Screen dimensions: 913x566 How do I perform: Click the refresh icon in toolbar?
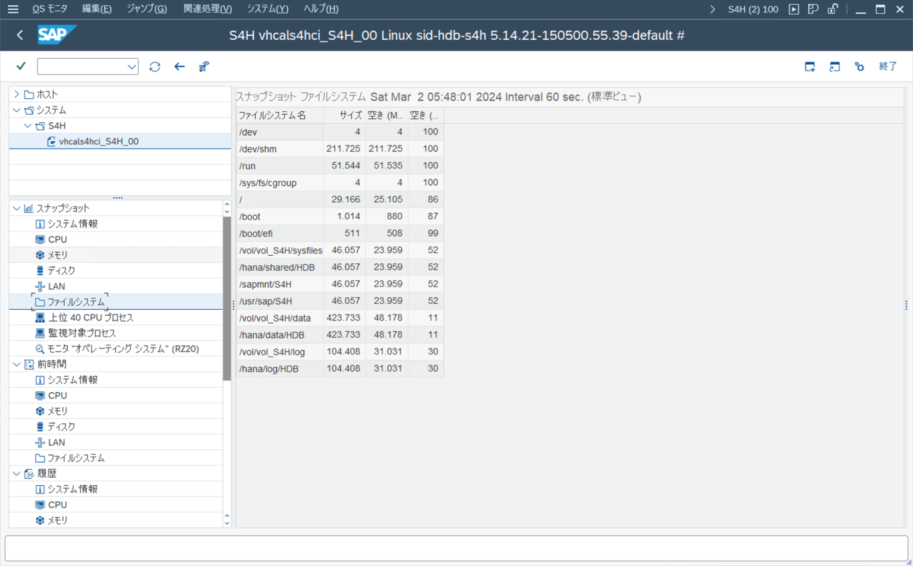click(x=155, y=67)
